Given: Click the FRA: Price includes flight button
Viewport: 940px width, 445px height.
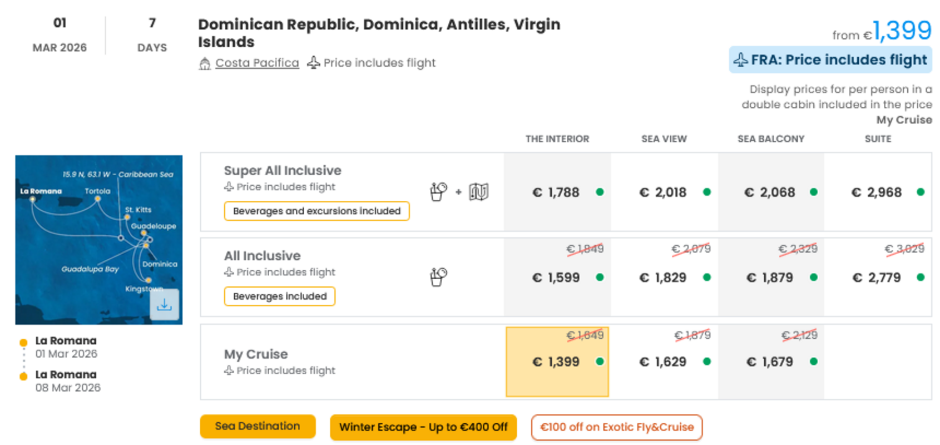Looking at the screenshot, I should click(830, 60).
